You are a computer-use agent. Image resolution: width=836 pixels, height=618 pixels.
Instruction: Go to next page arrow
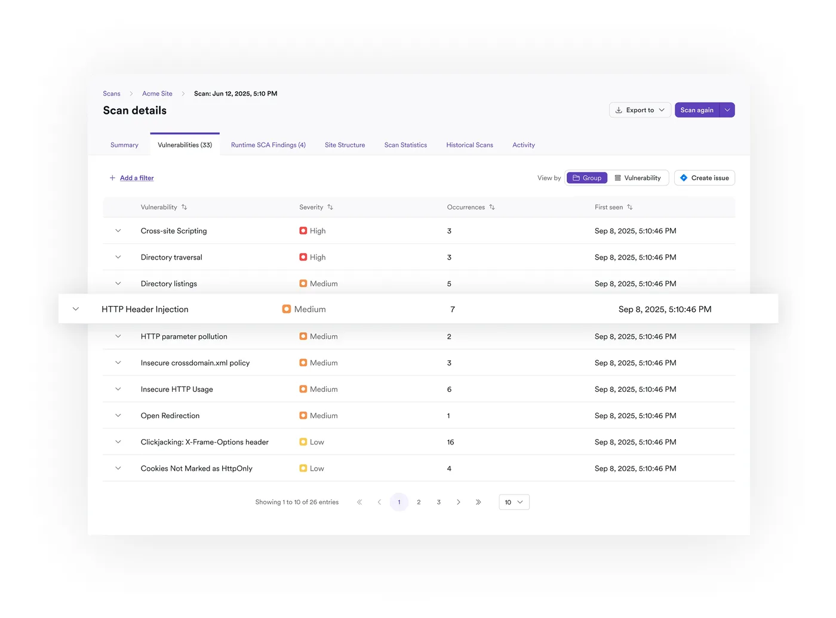[458, 502]
